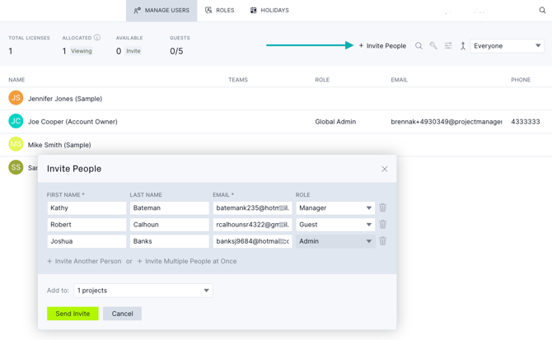Click the email field for Kathy Bateman
Image resolution: width=552 pixels, height=340 pixels.
[252, 207]
